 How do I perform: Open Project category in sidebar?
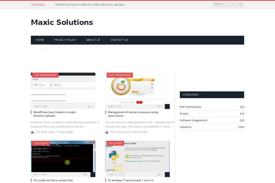pyautogui.click(x=184, y=113)
